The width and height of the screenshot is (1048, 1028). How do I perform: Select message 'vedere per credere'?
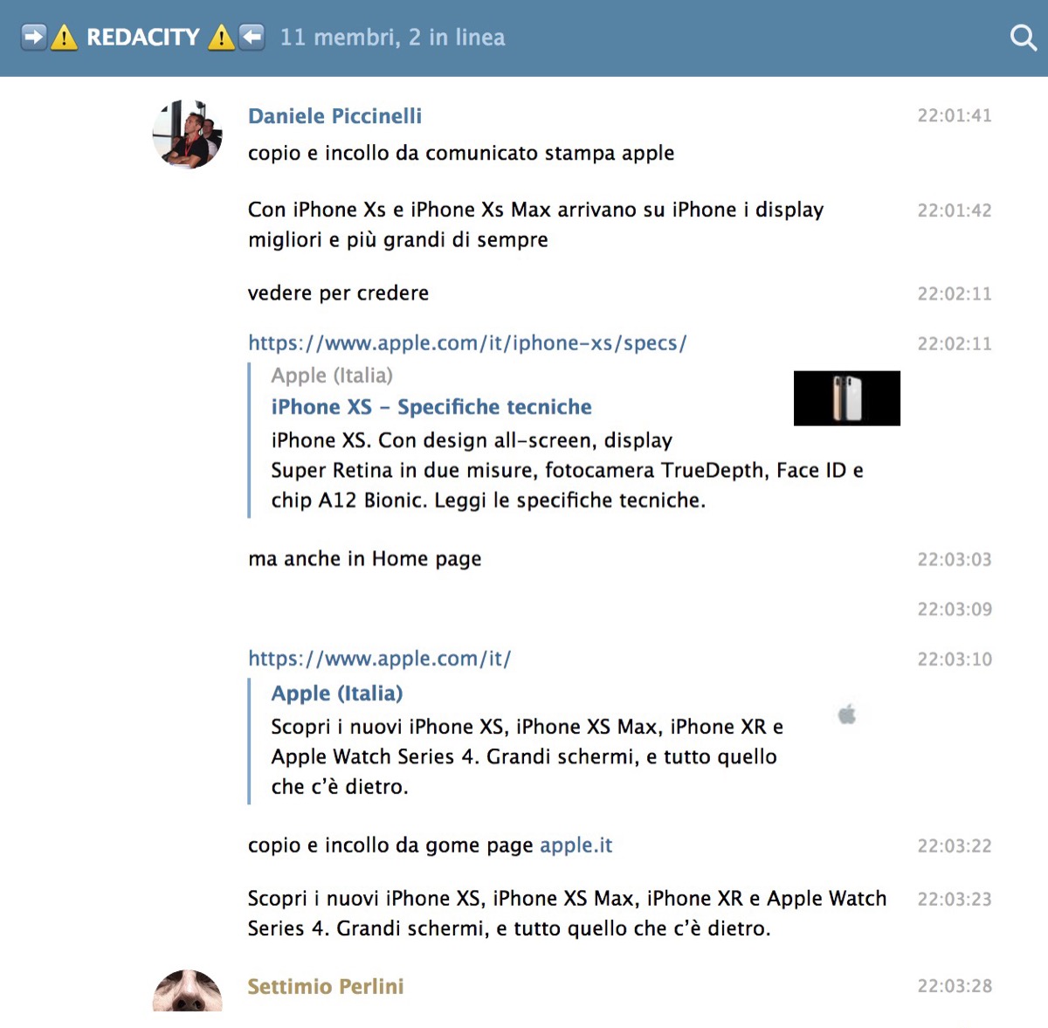click(338, 293)
